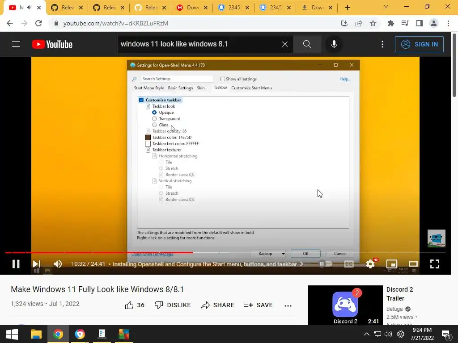Image resolution: width=458 pixels, height=343 pixels.
Task: Toggle the autoplay switch
Action: (326, 264)
